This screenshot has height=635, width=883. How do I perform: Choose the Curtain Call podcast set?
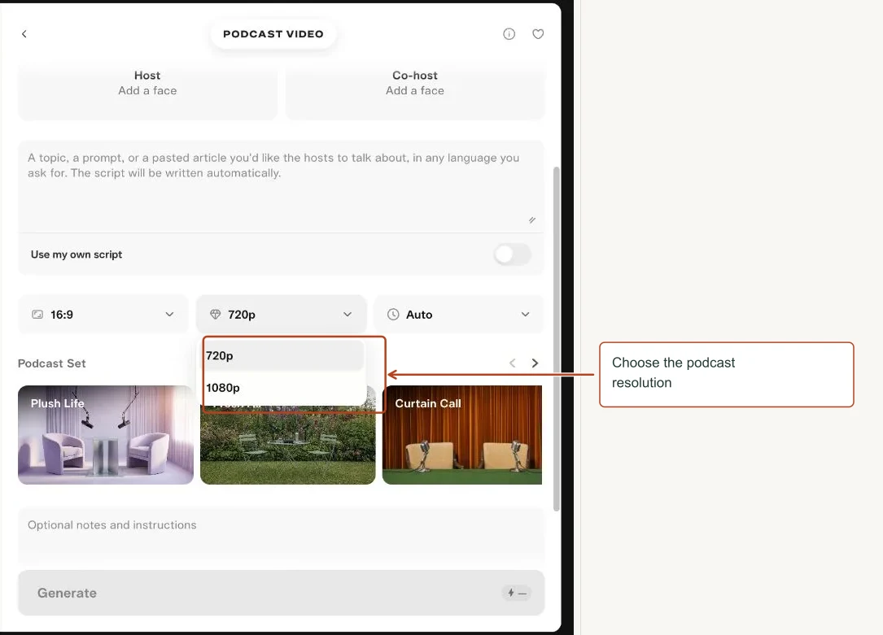(462, 435)
